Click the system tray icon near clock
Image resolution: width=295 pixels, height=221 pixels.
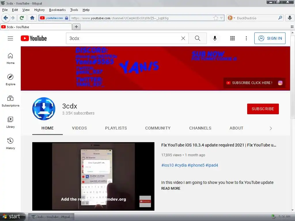274,217
